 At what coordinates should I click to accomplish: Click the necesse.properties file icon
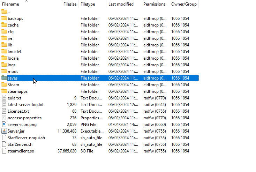tap(4, 118)
